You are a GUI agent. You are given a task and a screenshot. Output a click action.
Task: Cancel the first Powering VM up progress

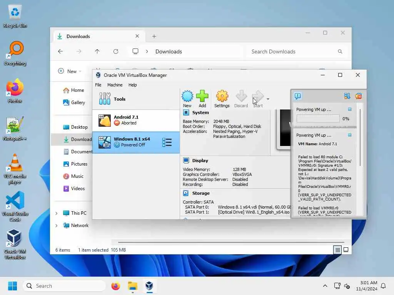tap(349, 109)
